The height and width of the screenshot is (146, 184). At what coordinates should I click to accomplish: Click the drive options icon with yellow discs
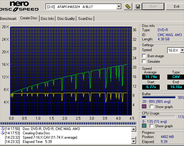pyautogui.click(x=128, y=6)
